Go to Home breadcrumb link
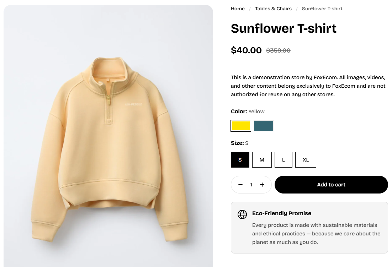 [x=238, y=9]
